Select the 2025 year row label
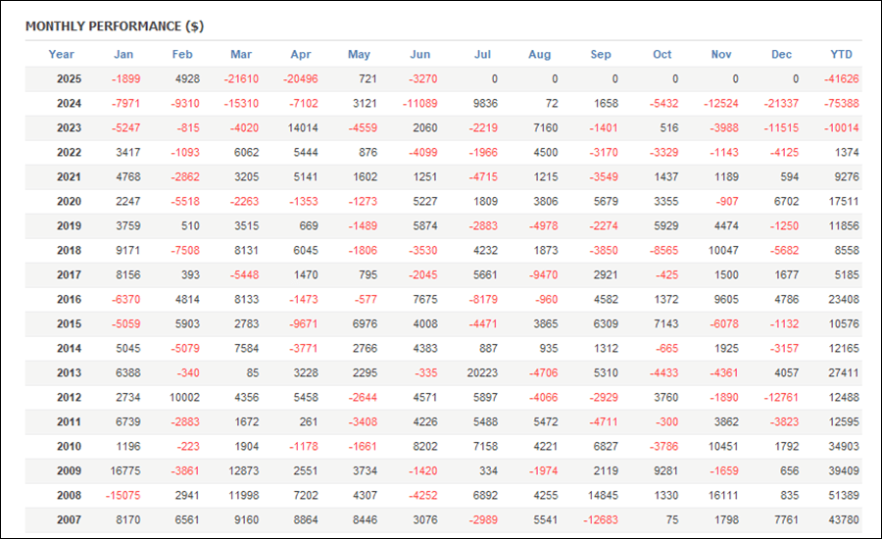Screen dimensions: 882x539 coord(69,78)
